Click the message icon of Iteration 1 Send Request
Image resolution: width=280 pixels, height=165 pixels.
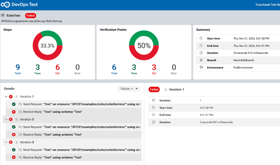(x=20, y=104)
